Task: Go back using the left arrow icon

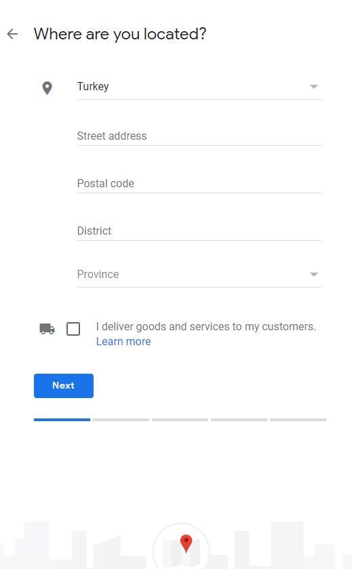Action: click(x=12, y=34)
